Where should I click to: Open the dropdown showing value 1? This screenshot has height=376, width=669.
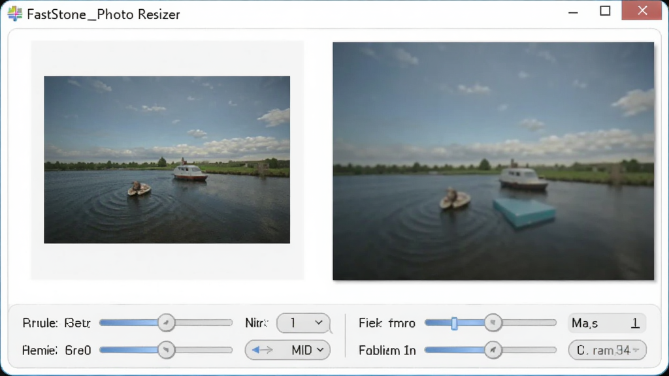(303, 323)
